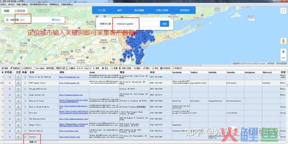Close the map search panel with X
Viewport: 288px width, 144px height.
pyautogui.click(x=172, y=18)
